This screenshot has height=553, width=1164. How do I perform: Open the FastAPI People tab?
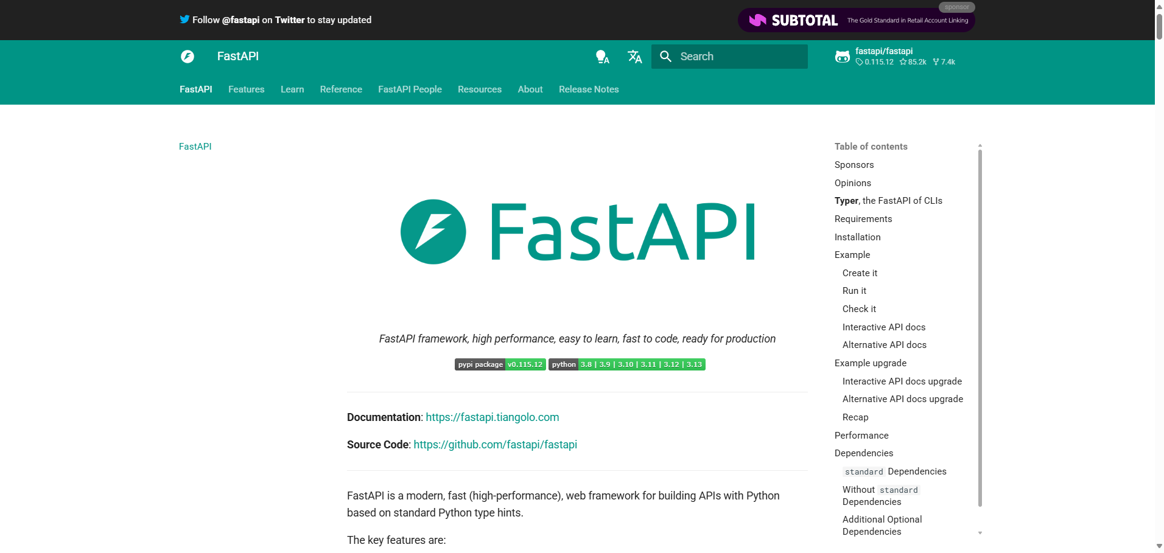point(410,89)
